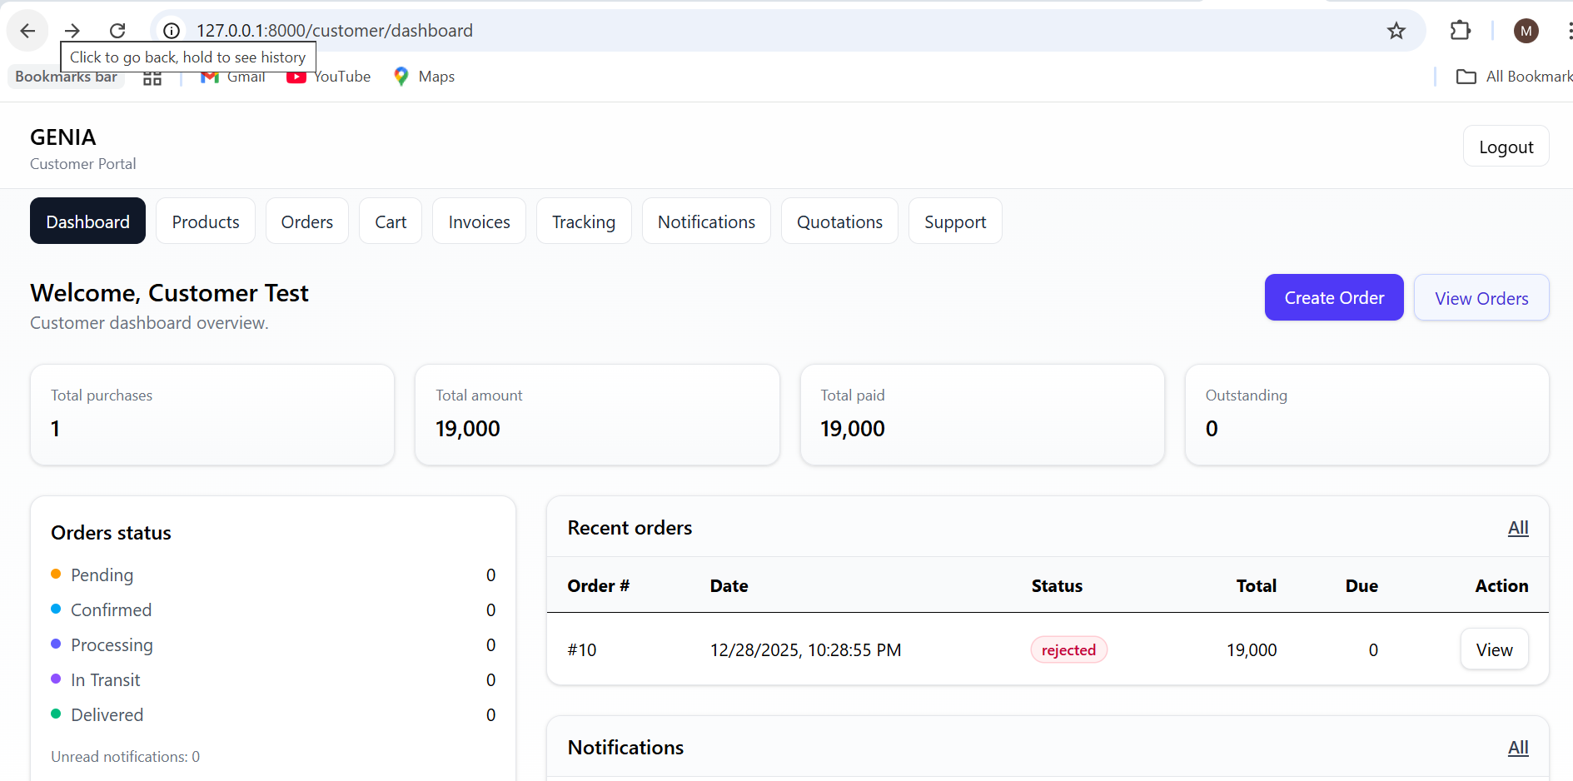View order #10 details
Image resolution: width=1573 pixels, height=781 pixels.
point(1494,649)
